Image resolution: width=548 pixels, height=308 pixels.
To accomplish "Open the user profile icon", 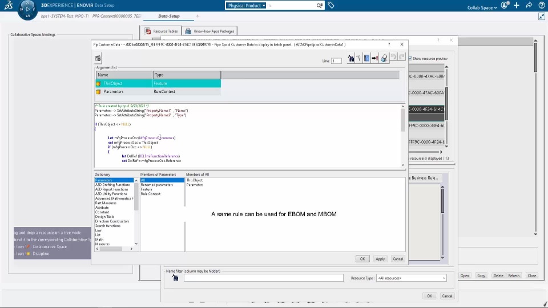I will point(504,5).
